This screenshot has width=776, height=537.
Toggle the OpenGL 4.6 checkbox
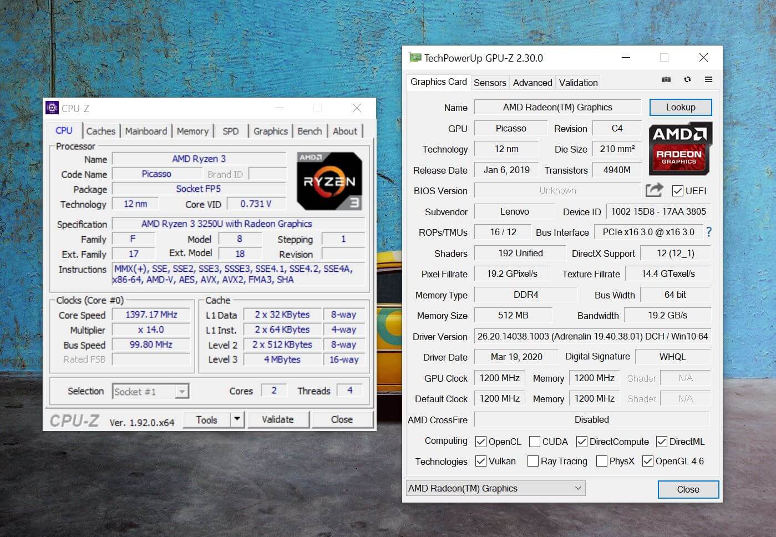coord(648,461)
